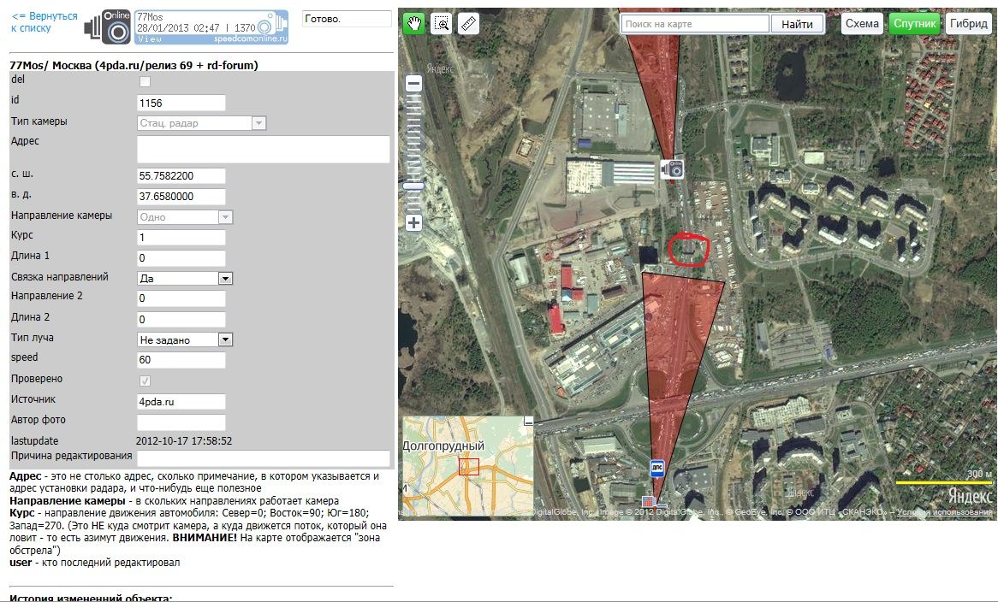
Task: Select the ruler distance measuring tool
Action: (468, 24)
